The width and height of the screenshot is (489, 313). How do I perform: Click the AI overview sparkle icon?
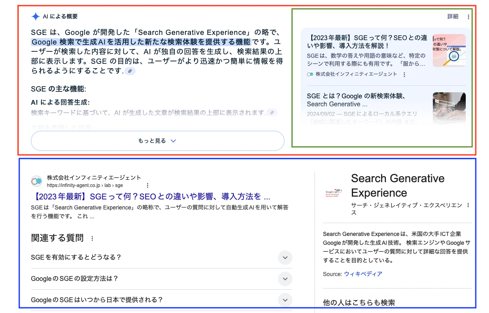point(36,16)
